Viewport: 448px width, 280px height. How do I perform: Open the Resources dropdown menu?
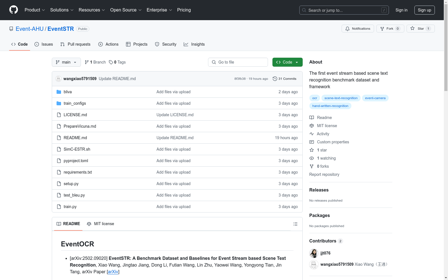92,10
